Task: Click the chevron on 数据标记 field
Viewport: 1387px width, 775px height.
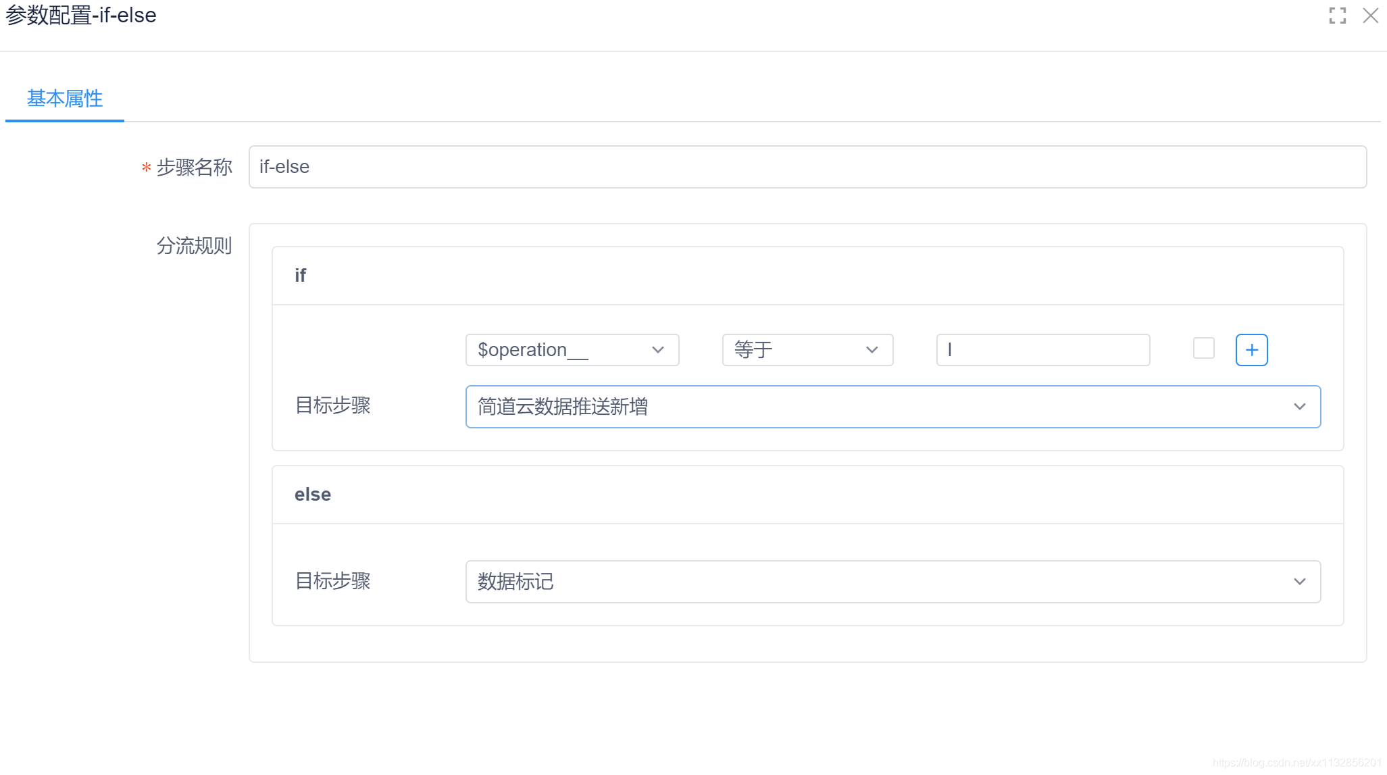Action: 1299,582
